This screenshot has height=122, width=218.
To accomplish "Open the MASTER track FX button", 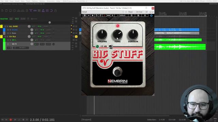I will [x=17, y=19].
